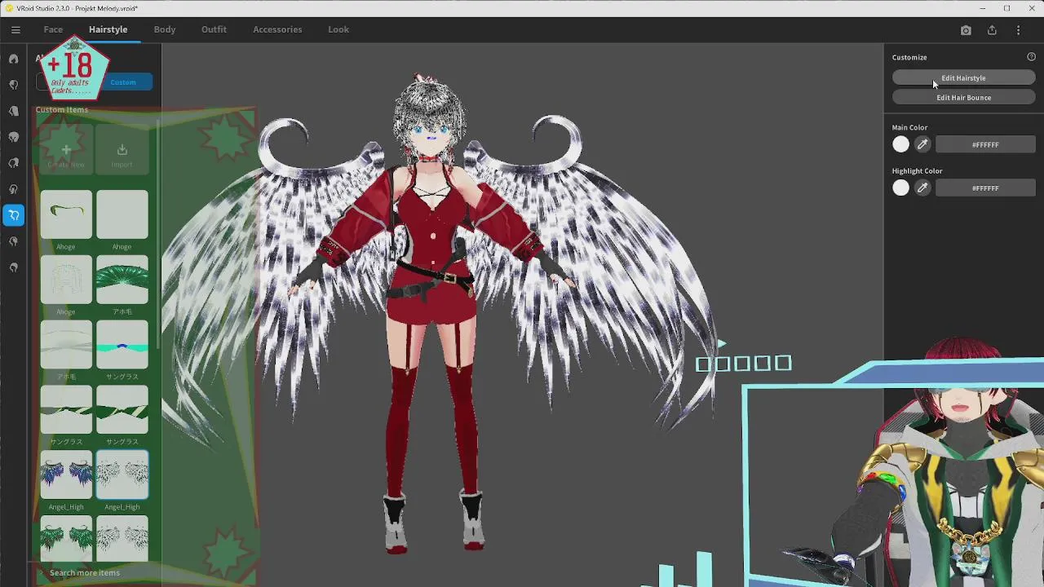Select the Hair Set category icon
Image resolution: width=1044 pixels, height=587 pixels.
click(14, 59)
